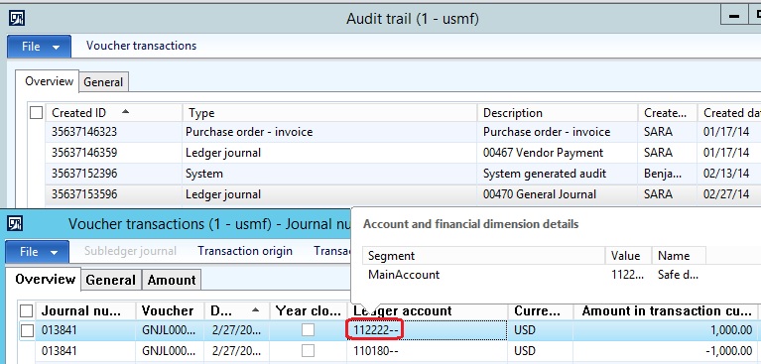Sort by Date column header arrow

point(256,309)
